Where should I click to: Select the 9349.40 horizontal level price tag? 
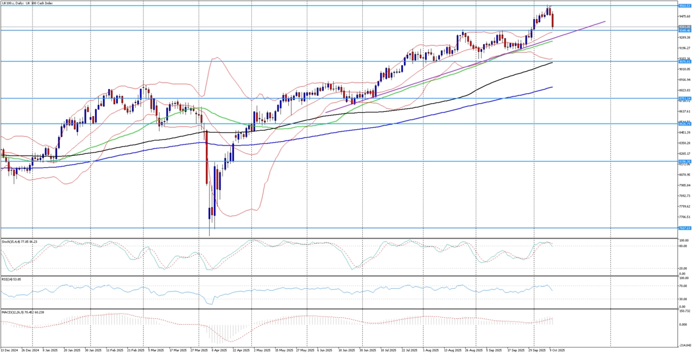pos(684,30)
